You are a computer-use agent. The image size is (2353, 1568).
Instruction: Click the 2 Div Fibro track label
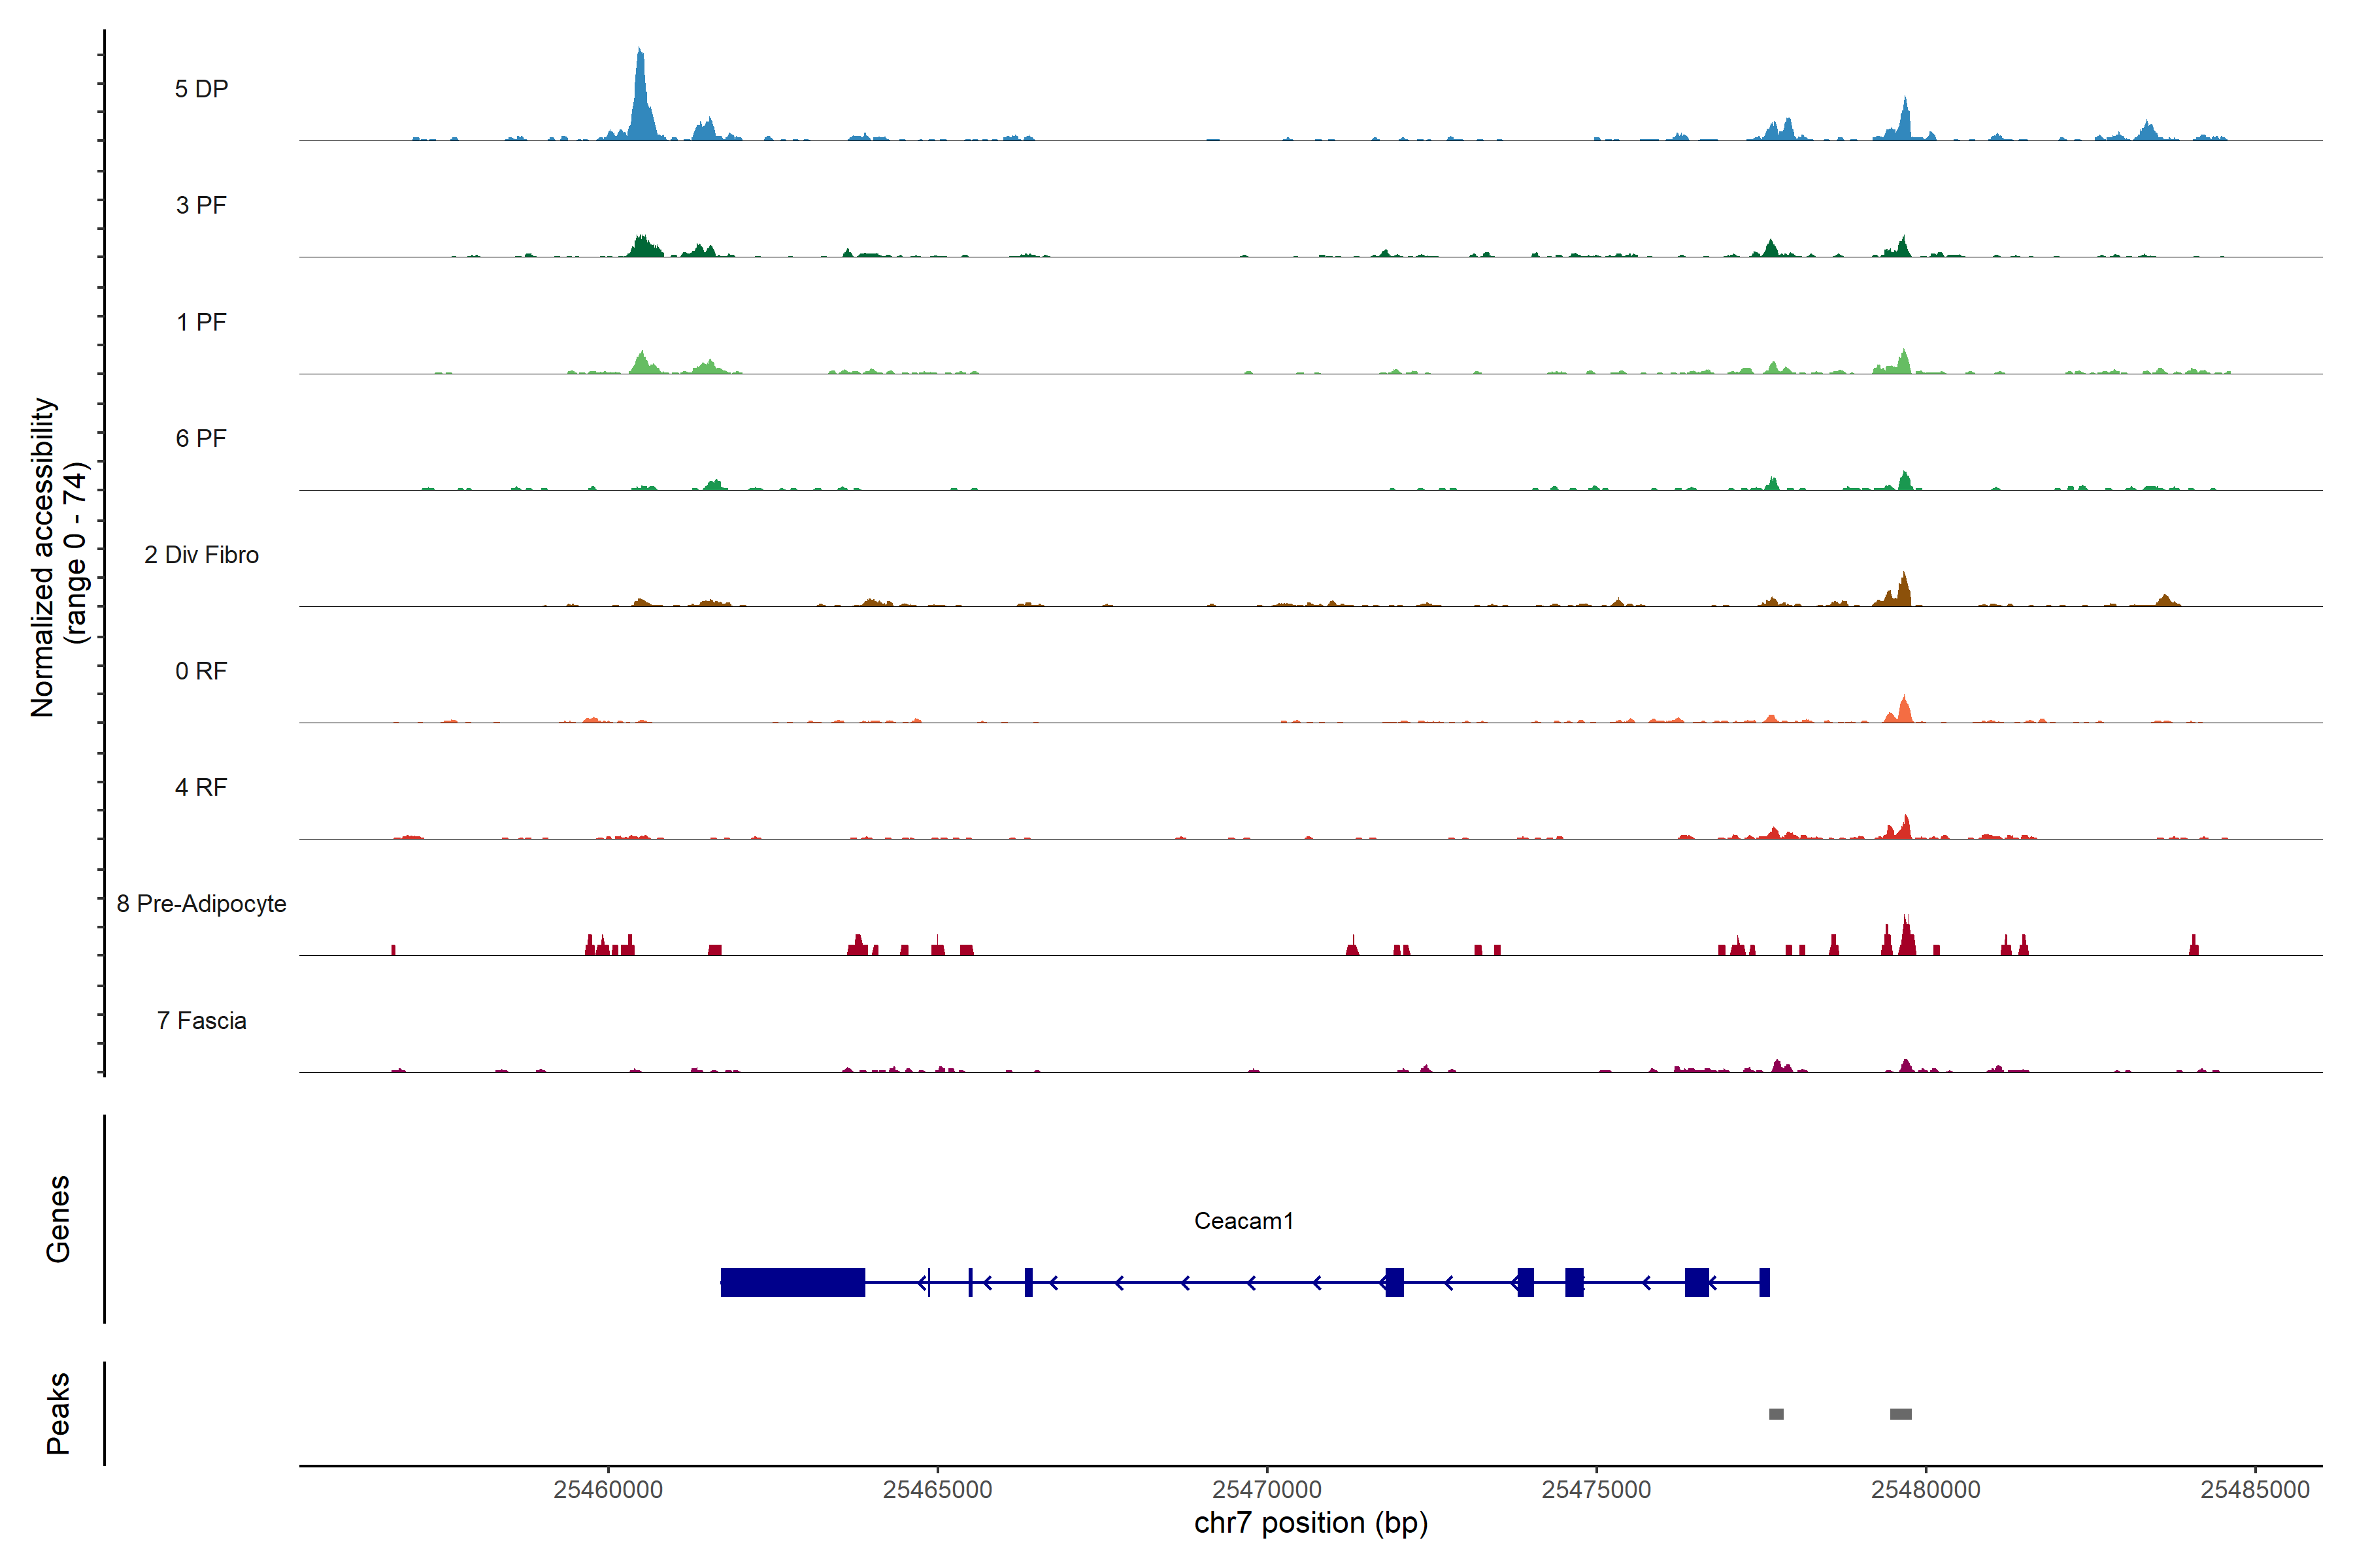[201, 555]
